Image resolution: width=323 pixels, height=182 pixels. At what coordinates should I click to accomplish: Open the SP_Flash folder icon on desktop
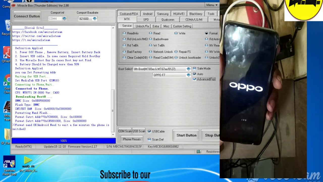[x=6, y=136]
